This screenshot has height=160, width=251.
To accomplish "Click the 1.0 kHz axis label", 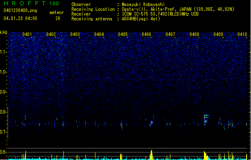I will (x=4, y=72).
